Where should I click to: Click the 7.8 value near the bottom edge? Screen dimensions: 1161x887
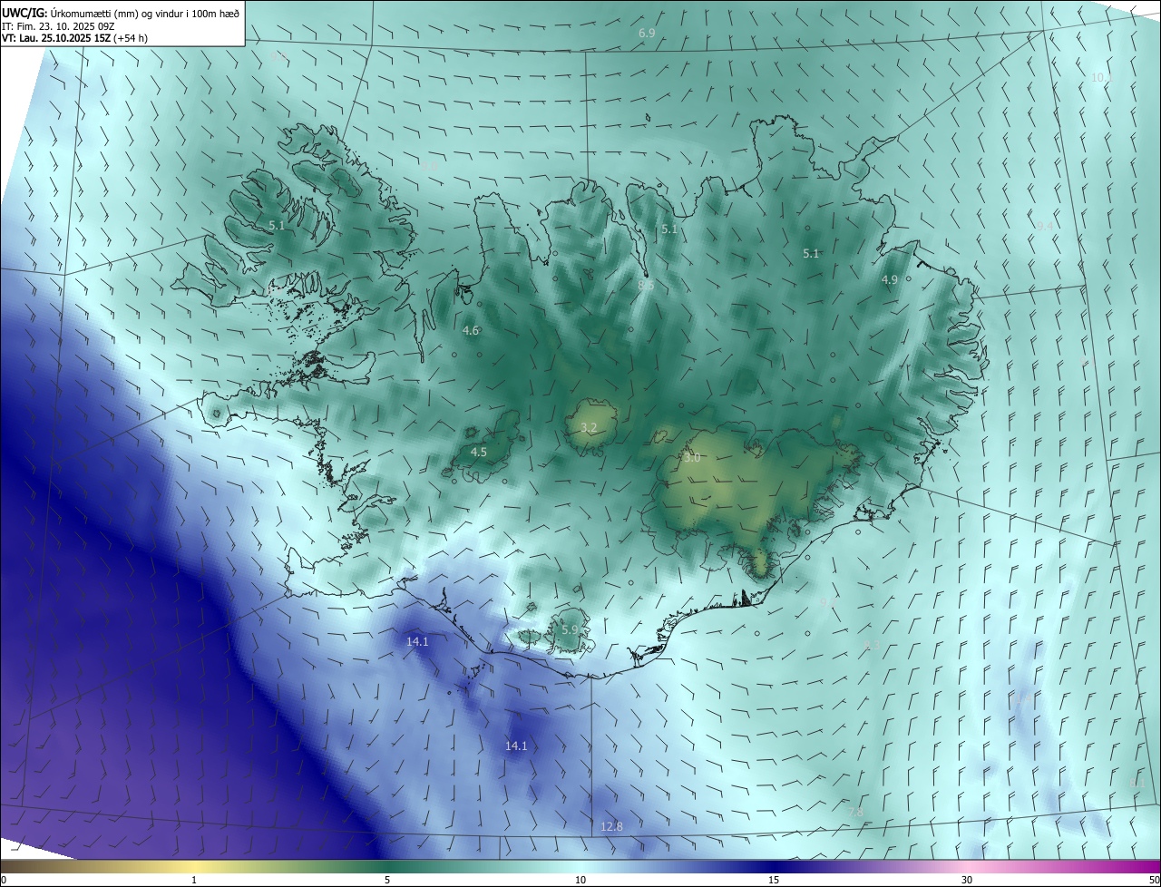pyautogui.click(x=855, y=812)
